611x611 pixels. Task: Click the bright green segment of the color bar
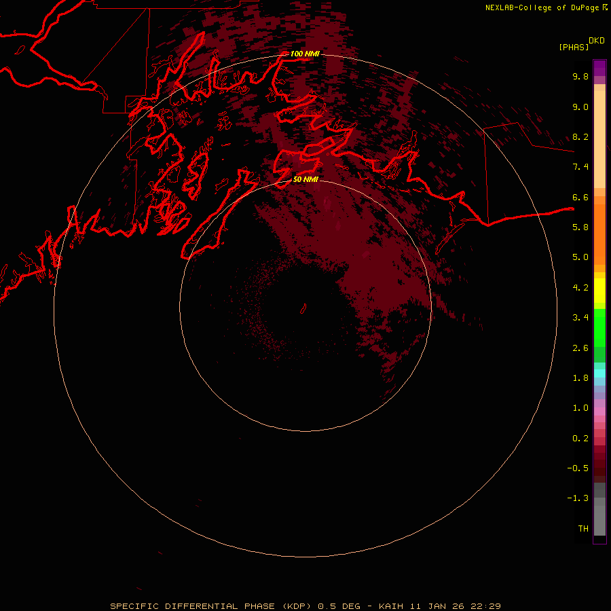599,327
